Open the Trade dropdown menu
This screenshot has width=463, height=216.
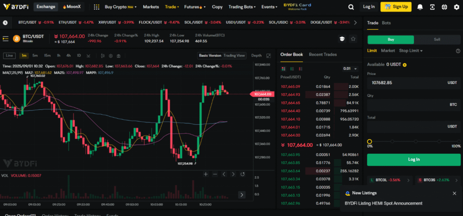tap(172, 7)
